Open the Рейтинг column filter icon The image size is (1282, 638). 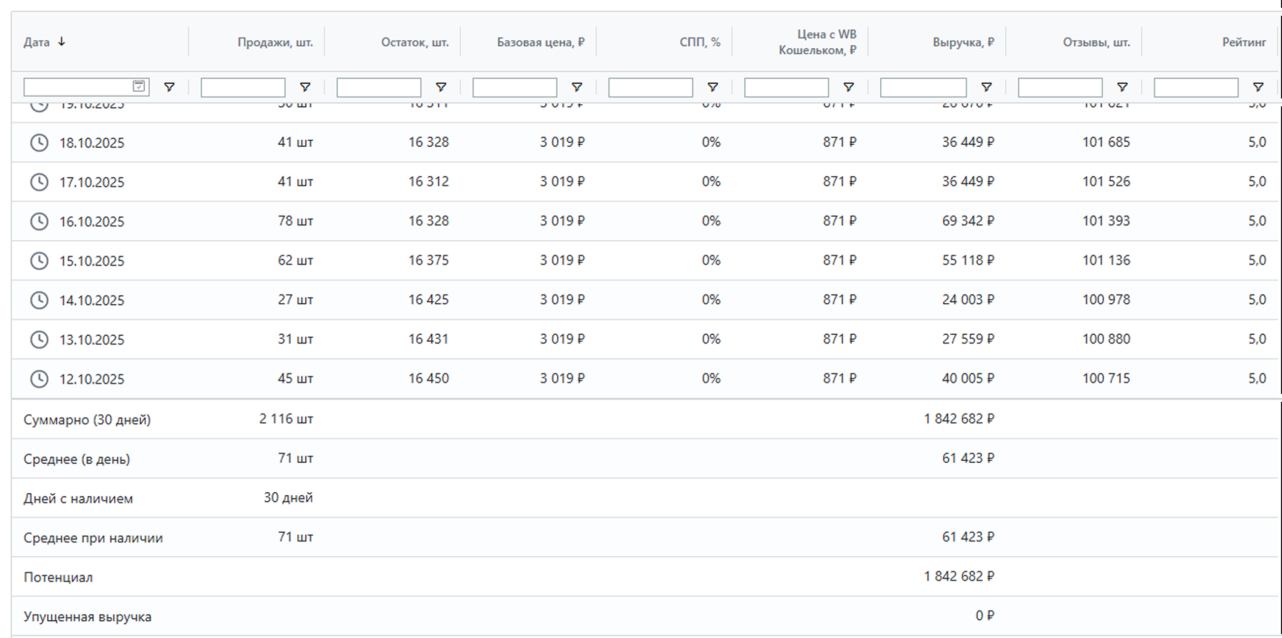pos(1258,87)
